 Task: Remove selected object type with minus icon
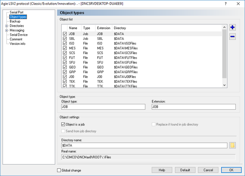click(x=232, y=36)
